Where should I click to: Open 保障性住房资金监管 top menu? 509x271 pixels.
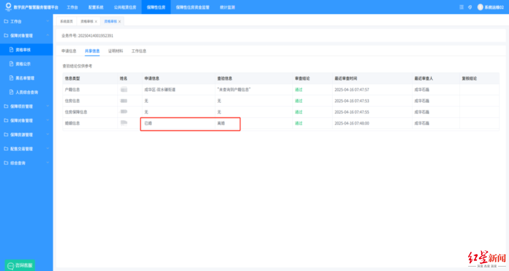point(192,7)
